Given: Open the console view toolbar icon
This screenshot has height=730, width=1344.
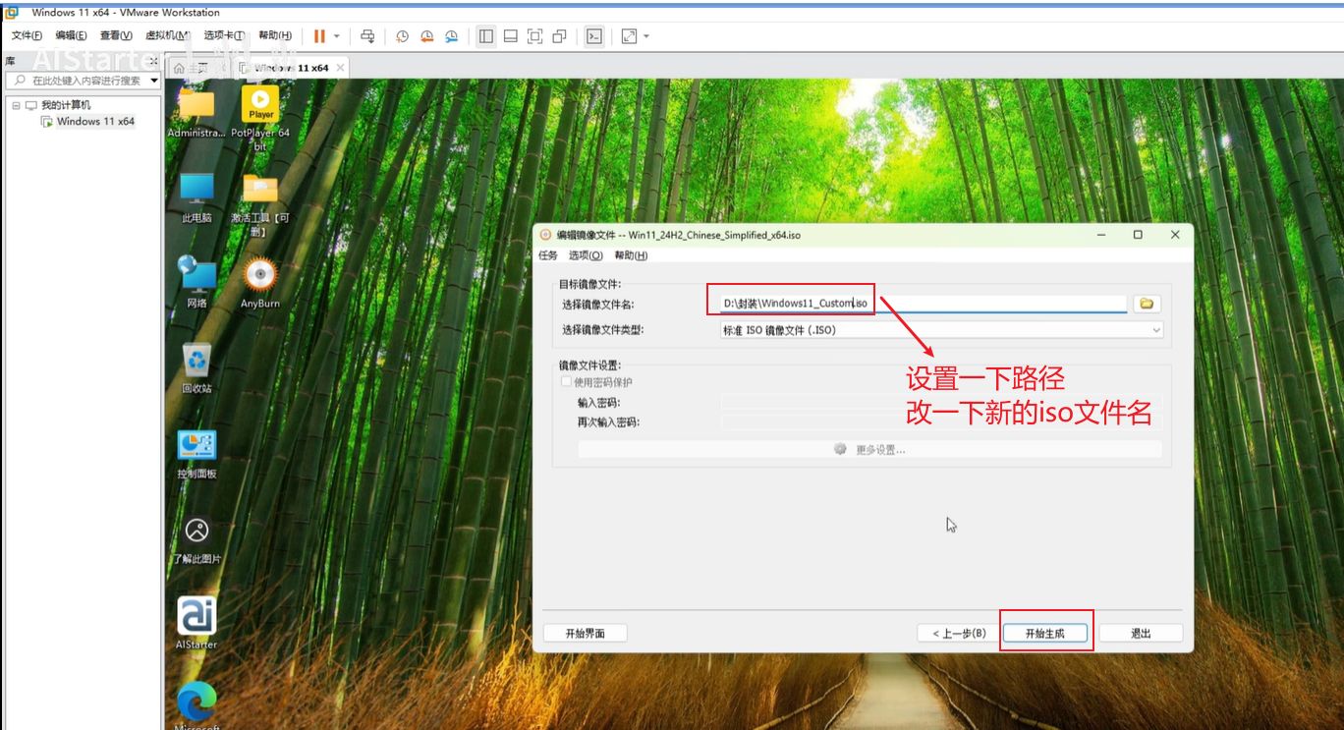Looking at the screenshot, I should [593, 36].
